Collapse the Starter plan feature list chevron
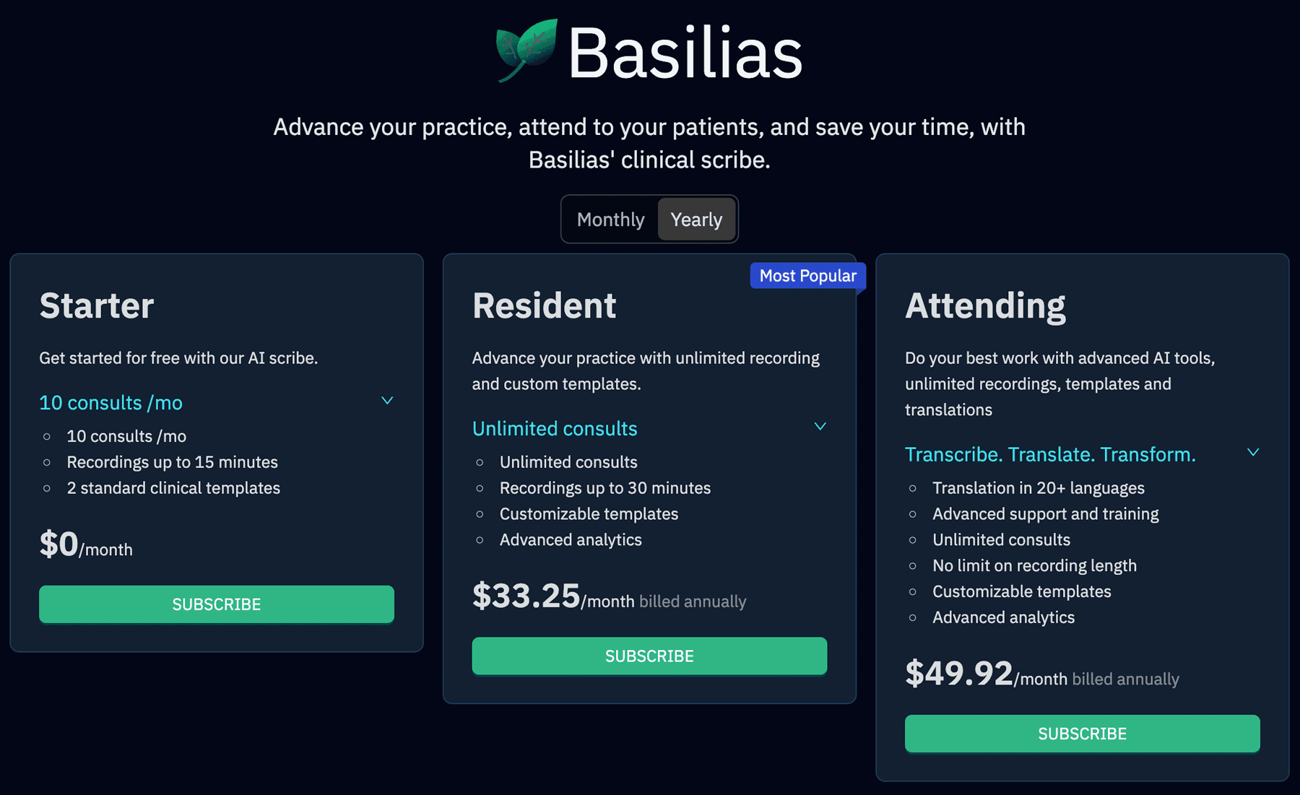The image size is (1300, 795). point(387,401)
